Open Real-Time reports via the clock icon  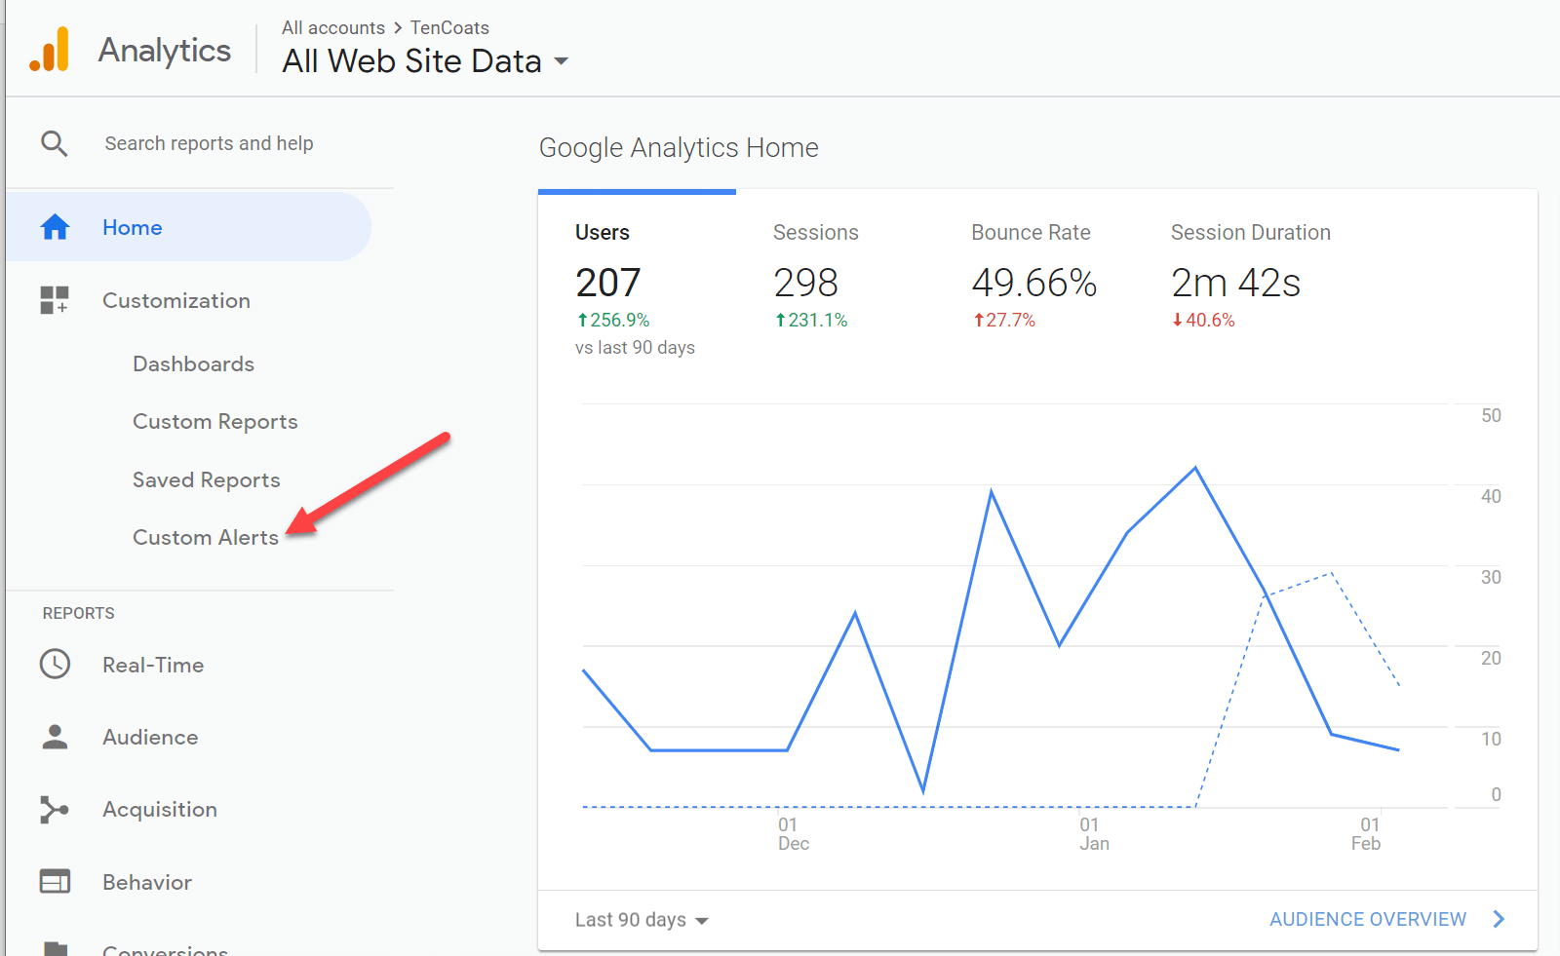point(56,665)
